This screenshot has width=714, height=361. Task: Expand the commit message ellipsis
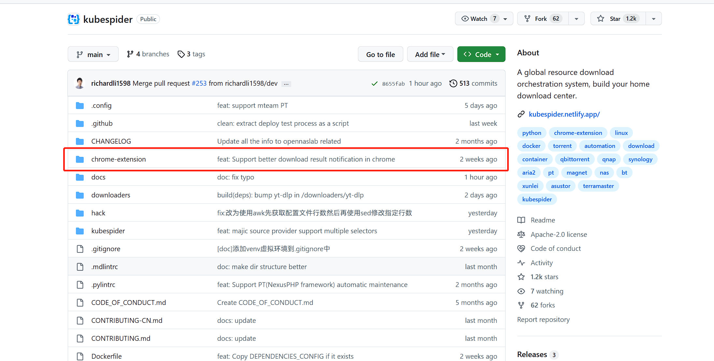(286, 84)
